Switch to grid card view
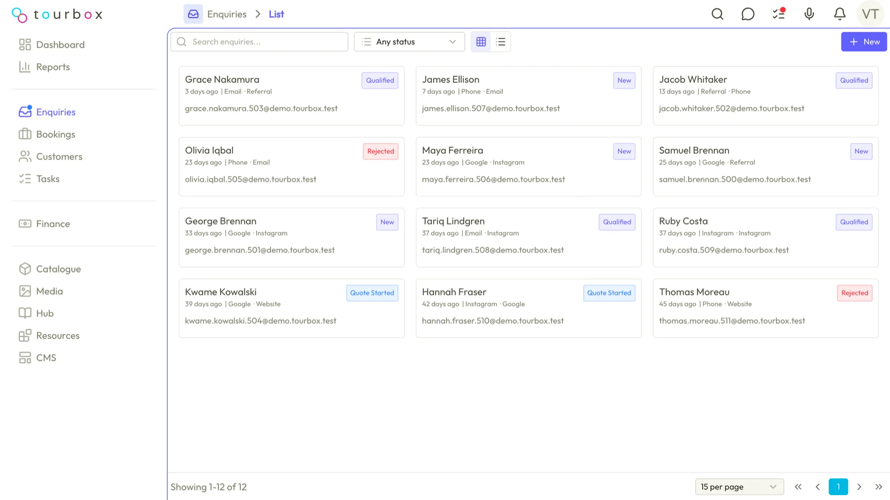The width and height of the screenshot is (890, 500). 481,42
